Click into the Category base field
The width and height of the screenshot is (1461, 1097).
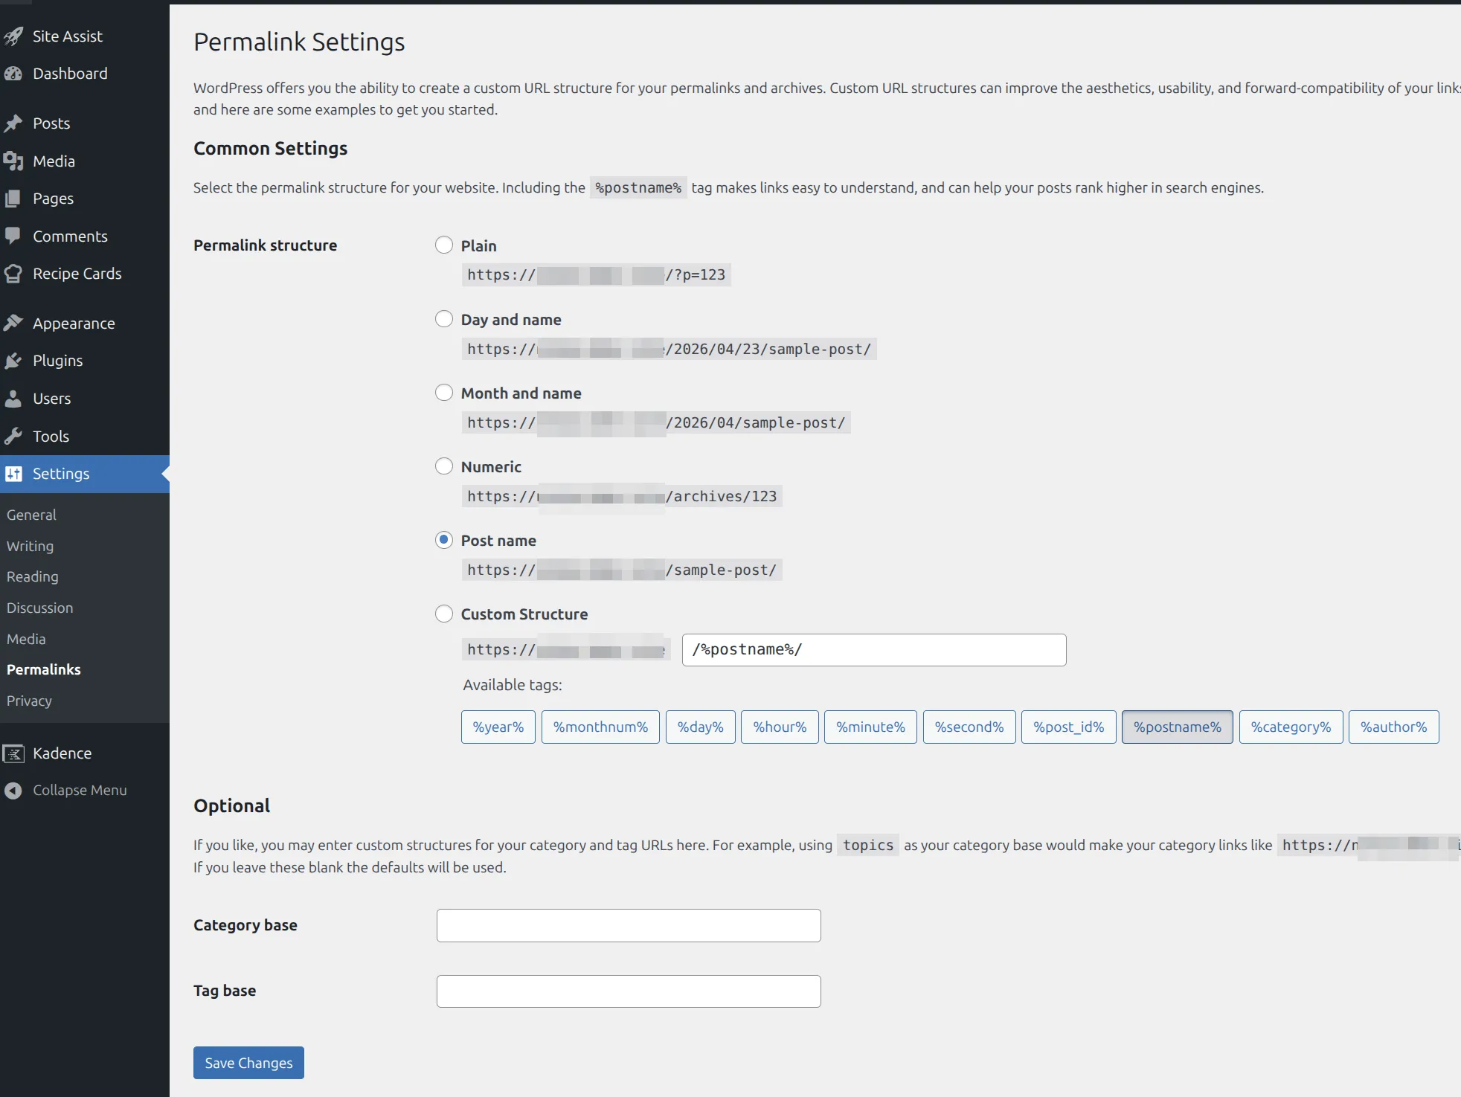coord(629,925)
